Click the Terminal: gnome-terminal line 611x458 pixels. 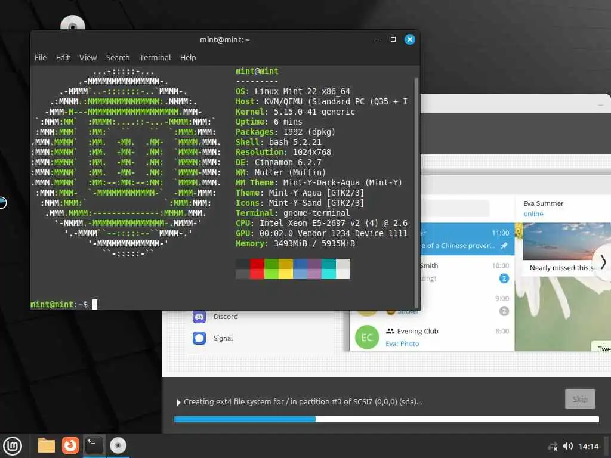(x=292, y=213)
